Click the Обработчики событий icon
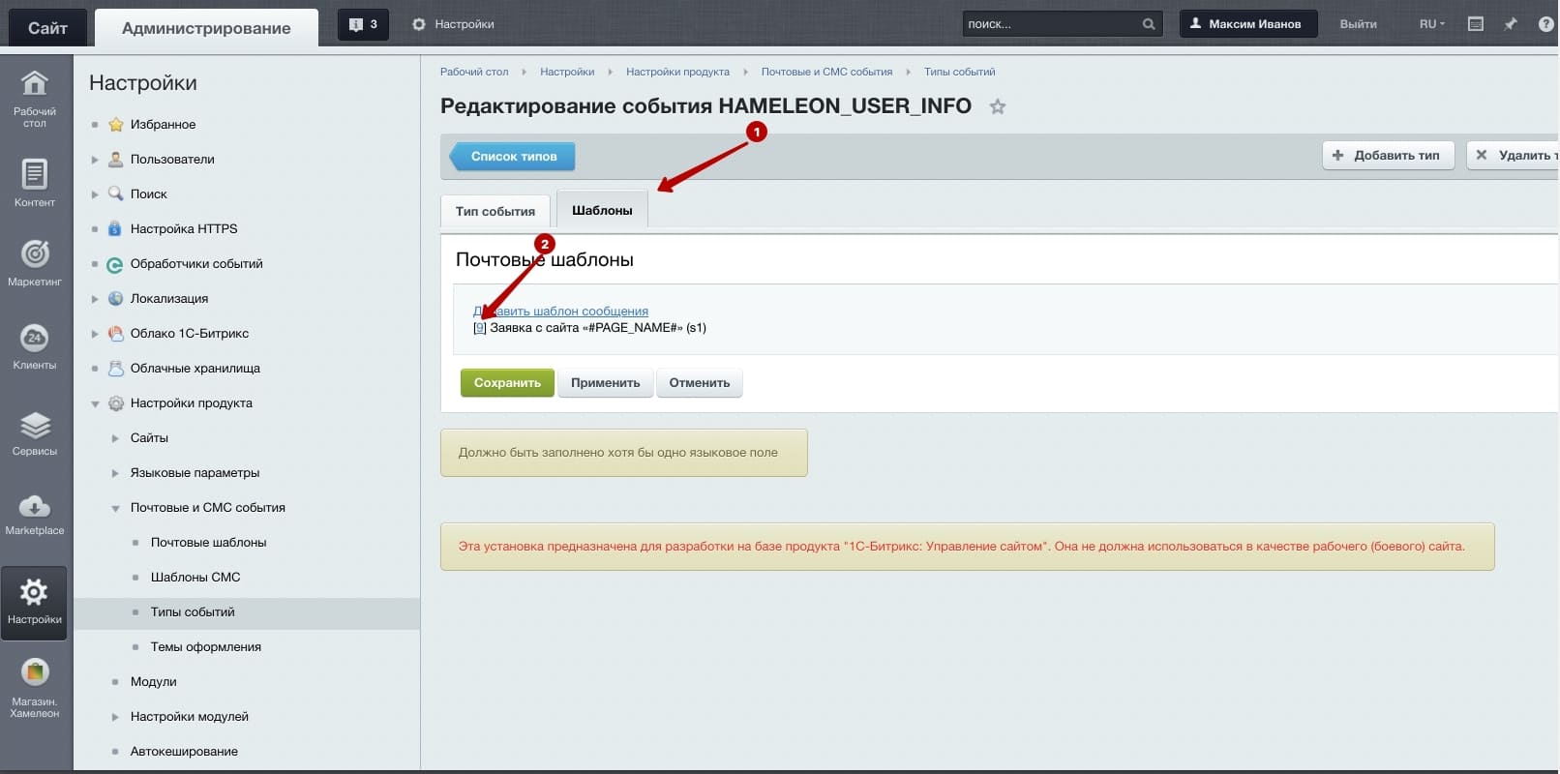This screenshot has width=1560, height=774. point(116,264)
